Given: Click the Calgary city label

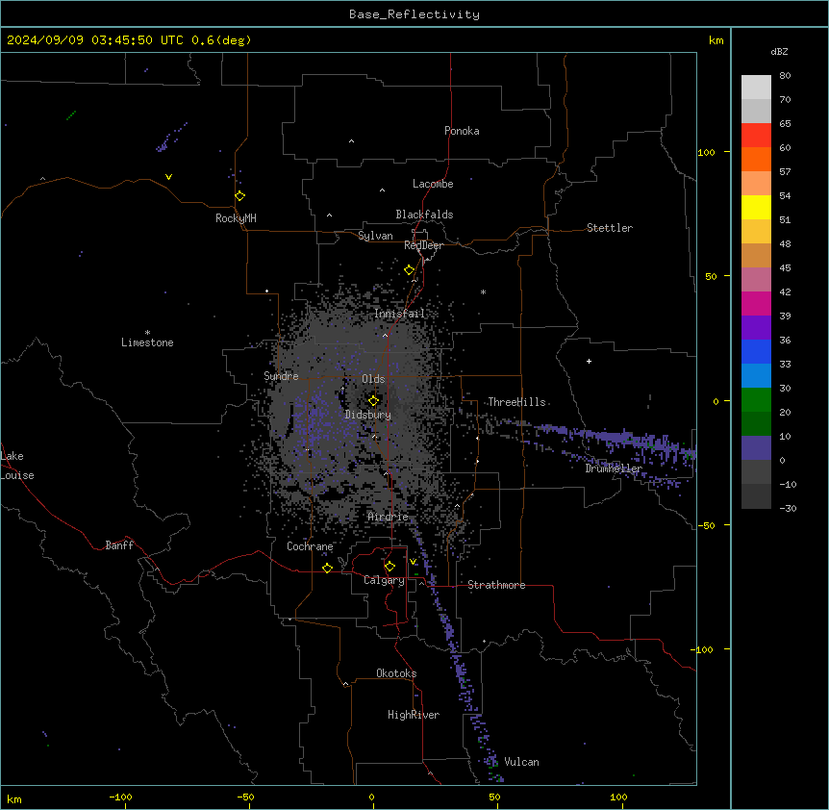Looking at the screenshot, I should click(384, 580).
